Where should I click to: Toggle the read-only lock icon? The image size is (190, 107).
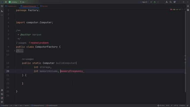click(x=188, y=106)
